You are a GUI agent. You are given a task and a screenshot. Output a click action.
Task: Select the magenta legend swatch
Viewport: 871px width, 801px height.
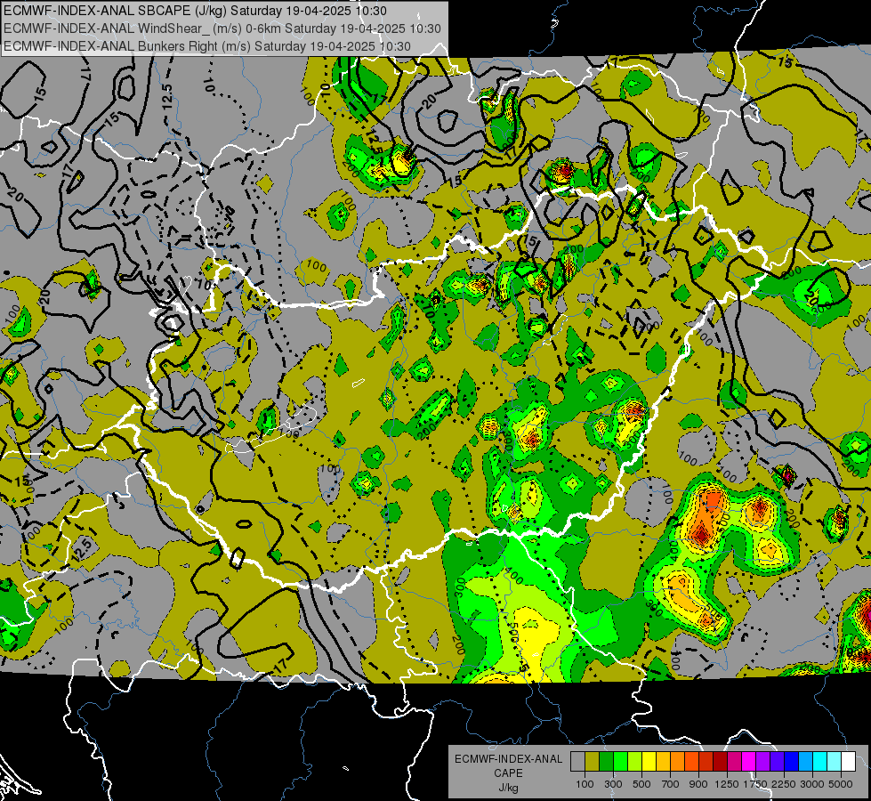coord(749,762)
